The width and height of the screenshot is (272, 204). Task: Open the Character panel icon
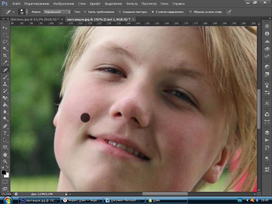coord(267,104)
